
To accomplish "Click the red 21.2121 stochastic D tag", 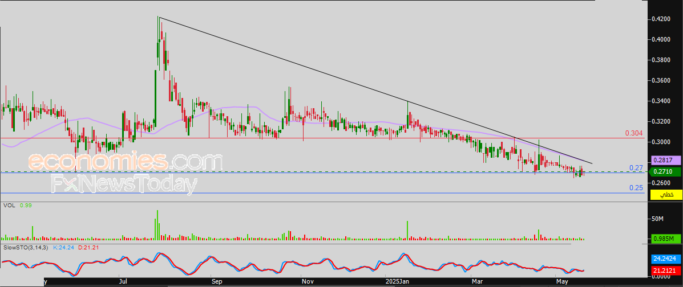I will 665,272.
